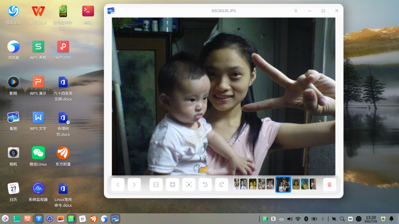Open the battery power tray icon

pyautogui.click(x=314, y=218)
